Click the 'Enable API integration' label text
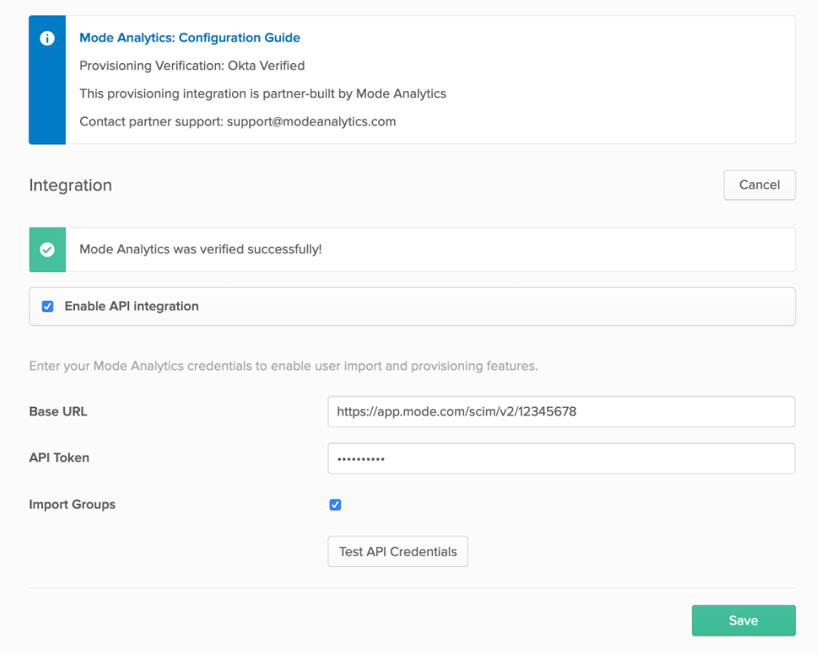 (x=131, y=306)
